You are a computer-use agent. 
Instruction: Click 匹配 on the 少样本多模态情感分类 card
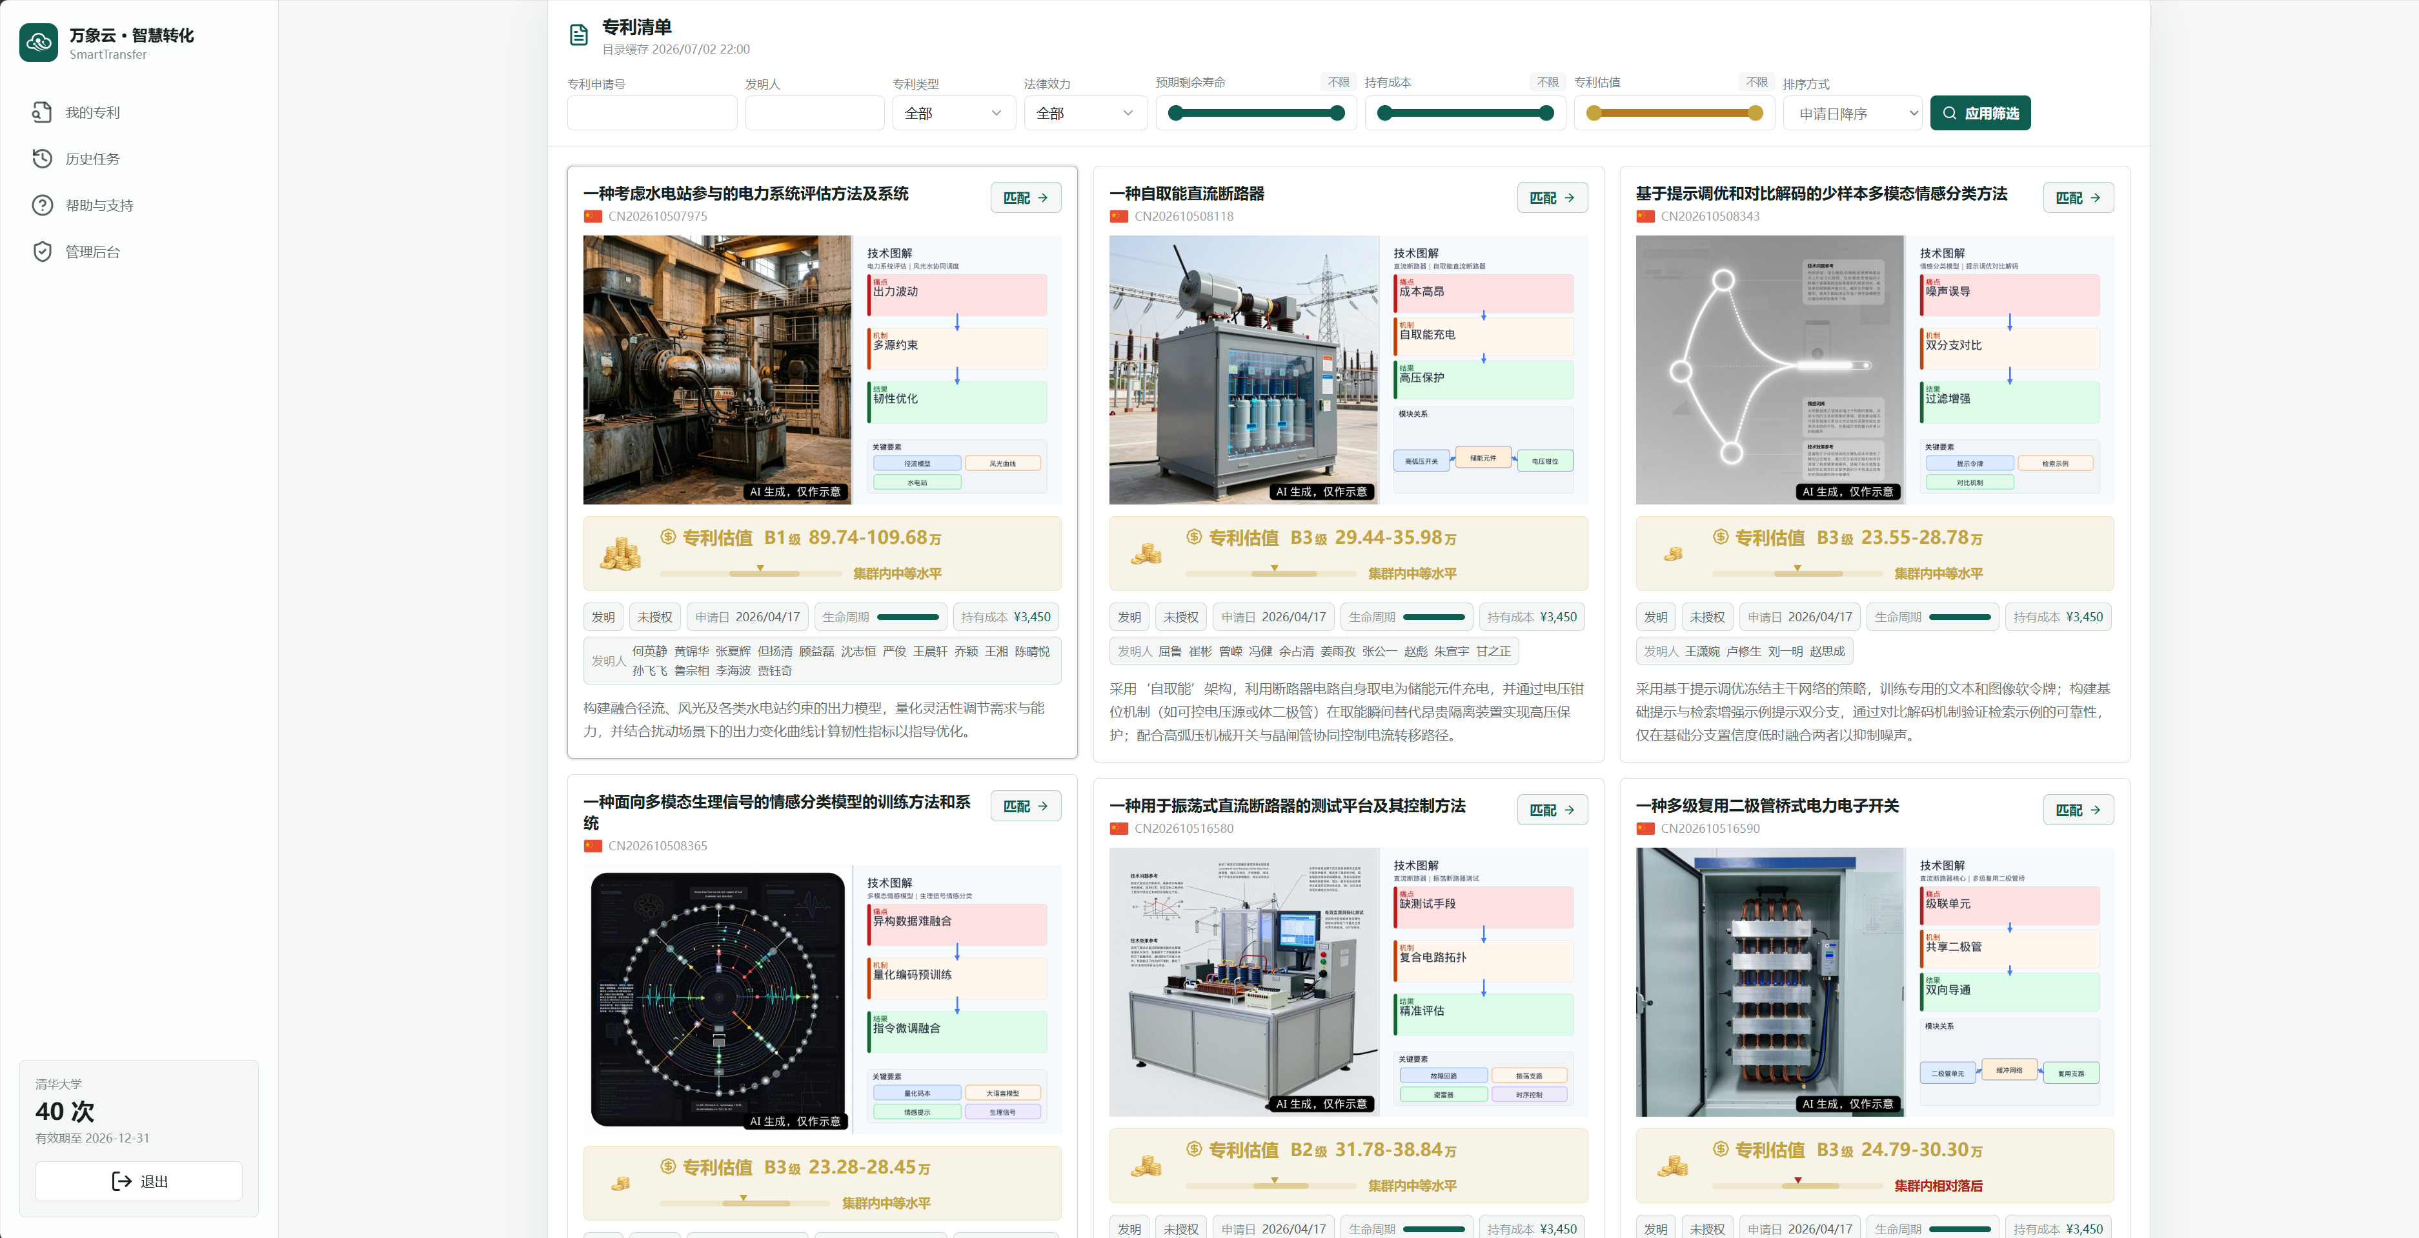(2078, 198)
